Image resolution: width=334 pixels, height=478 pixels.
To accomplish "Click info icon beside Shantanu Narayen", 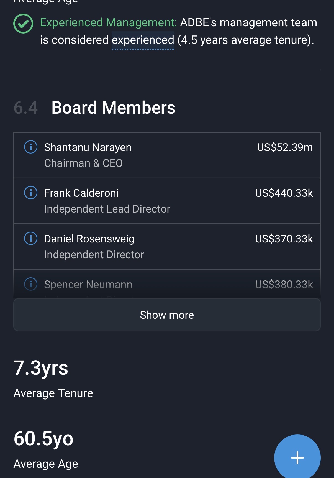I will [31, 147].
